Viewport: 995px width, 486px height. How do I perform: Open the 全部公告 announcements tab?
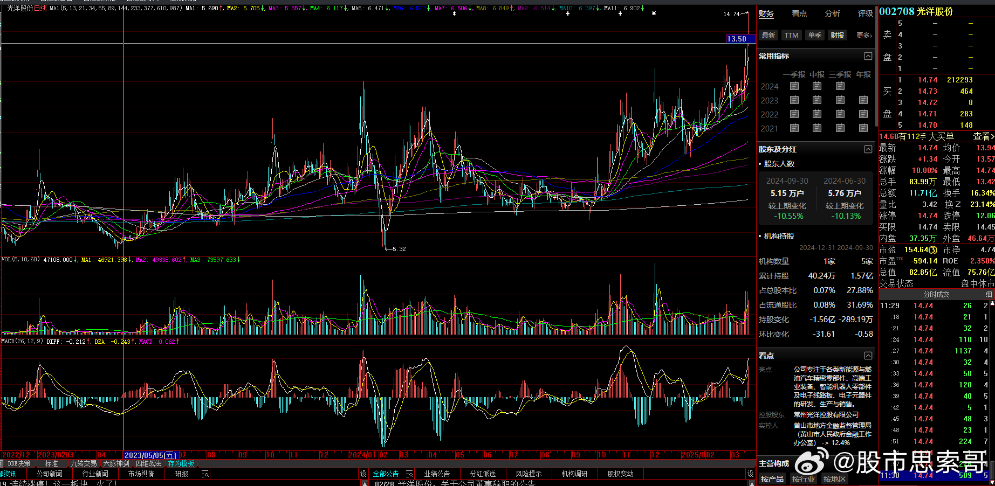[386, 474]
